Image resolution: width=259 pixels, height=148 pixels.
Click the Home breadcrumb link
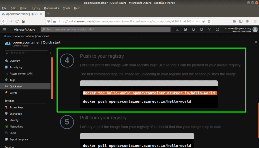coord(7,36)
